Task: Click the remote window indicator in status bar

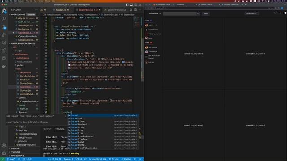Action: click(x=3, y=159)
